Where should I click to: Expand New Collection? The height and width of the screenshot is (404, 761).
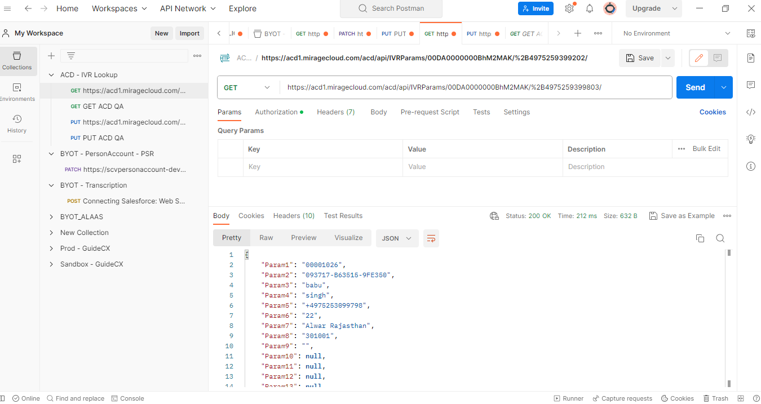[52, 233]
